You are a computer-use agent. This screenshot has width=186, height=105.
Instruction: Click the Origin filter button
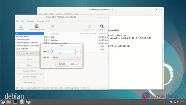[x=29, y=65]
